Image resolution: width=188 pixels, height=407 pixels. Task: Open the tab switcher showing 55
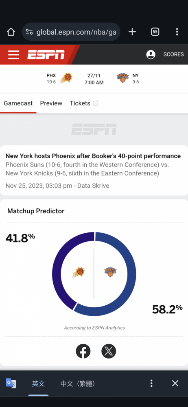point(155,32)
